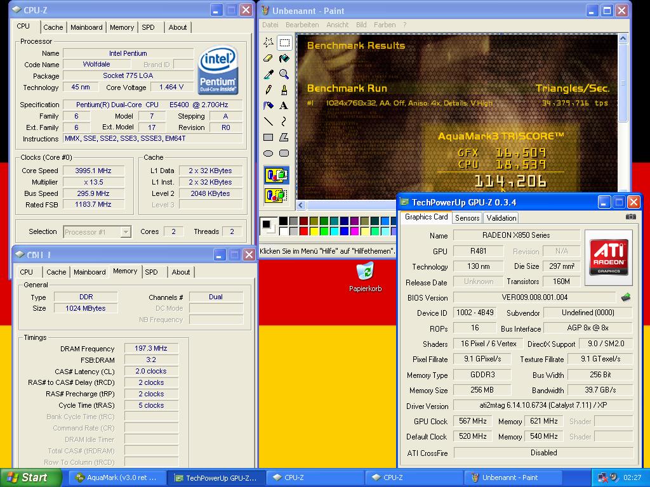Click the GPU-Z screenshot camera icon
The height and width of the screenshot is (487, 650).
630,217
